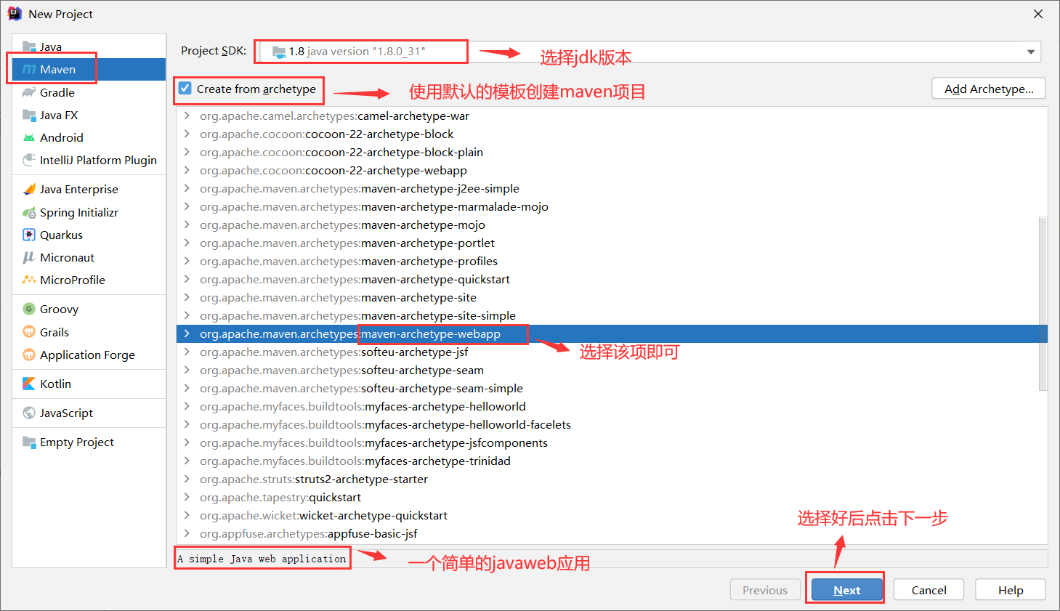This screenshot has height=611, width=1060.
Task: Open the Project SDK dropdown arrow
Action: pos(1030,52)
